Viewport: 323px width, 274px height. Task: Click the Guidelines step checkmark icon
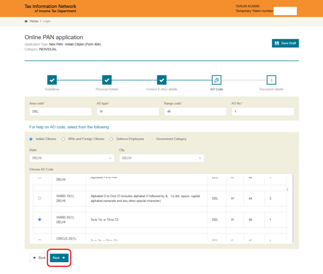[52, 80]
